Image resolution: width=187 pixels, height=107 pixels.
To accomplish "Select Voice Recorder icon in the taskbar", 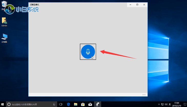I will 97,104.
